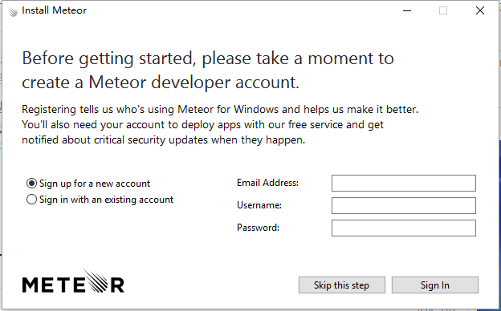Click the Install Meteor window title text
501x311 pixels.
click(54, 10)
